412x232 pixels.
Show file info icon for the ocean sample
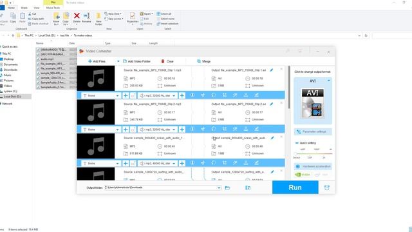pyautogui.click(x=192, y=163)
